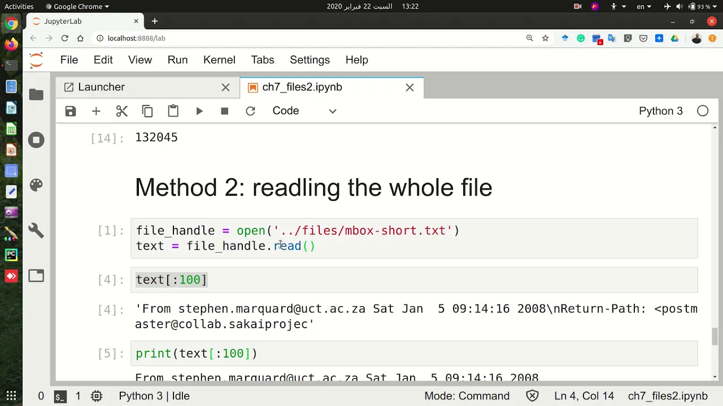The width and height of the screenshot is (723, 406).
Task: Go to Chrome home page icon
Action: (80, 38)
